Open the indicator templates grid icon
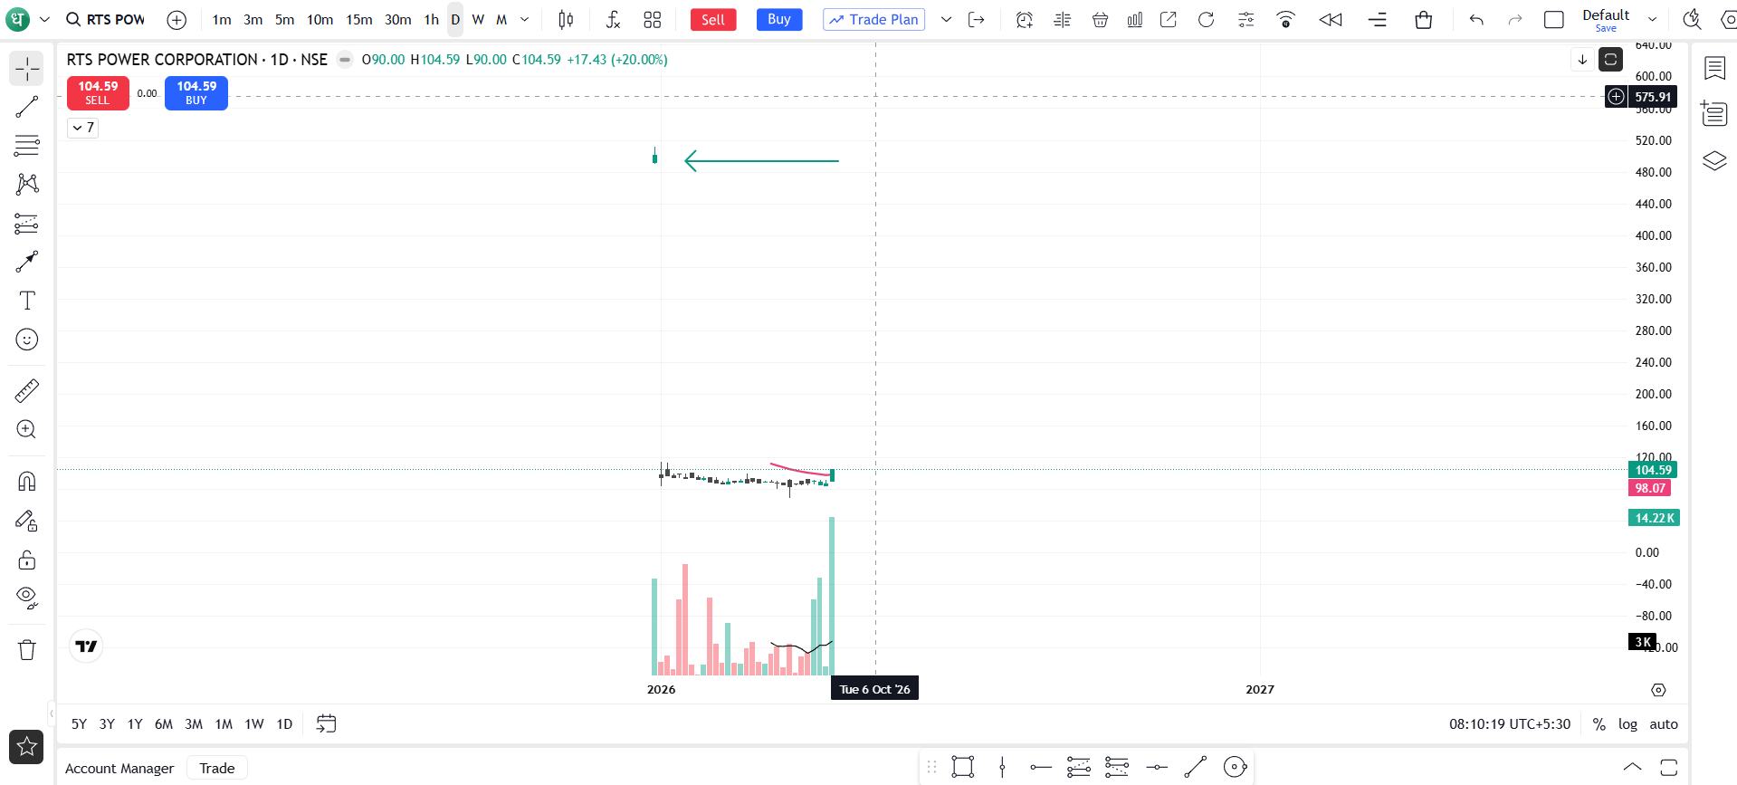The width and height of the screenshot is (1737, 785). pos(653,20)
